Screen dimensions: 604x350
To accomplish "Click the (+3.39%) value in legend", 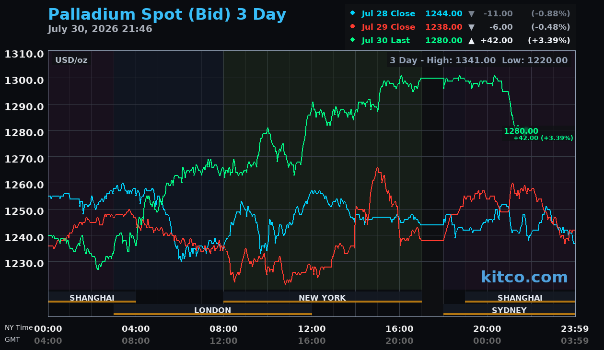I will tap(549, 40).
